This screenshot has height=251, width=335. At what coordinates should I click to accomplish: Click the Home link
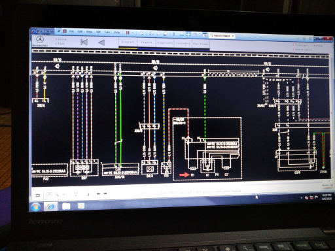[62, 39]
